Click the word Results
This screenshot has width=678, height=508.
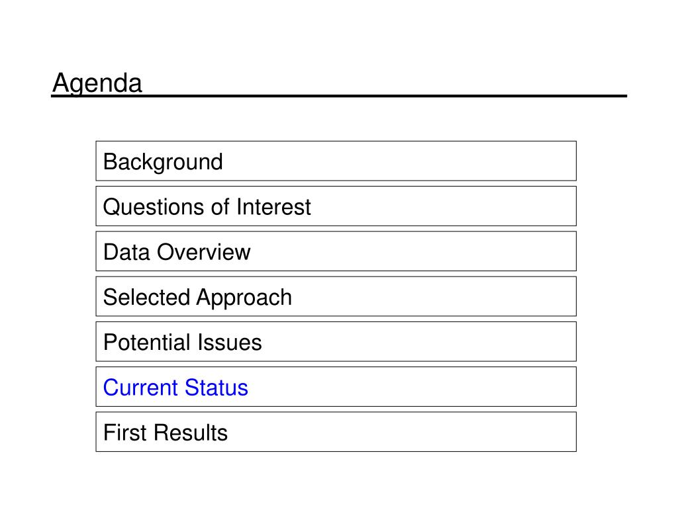191,433
